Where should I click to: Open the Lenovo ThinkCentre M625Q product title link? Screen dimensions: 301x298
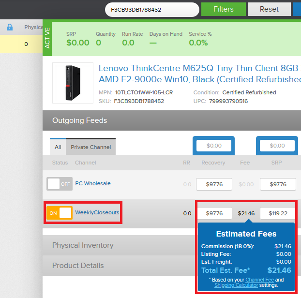point(200,74)
